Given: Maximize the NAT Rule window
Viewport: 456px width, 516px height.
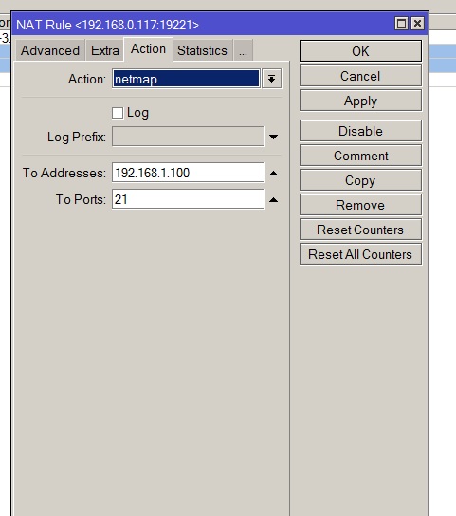Looking at the screenshot, I should (x=401, y=24).
